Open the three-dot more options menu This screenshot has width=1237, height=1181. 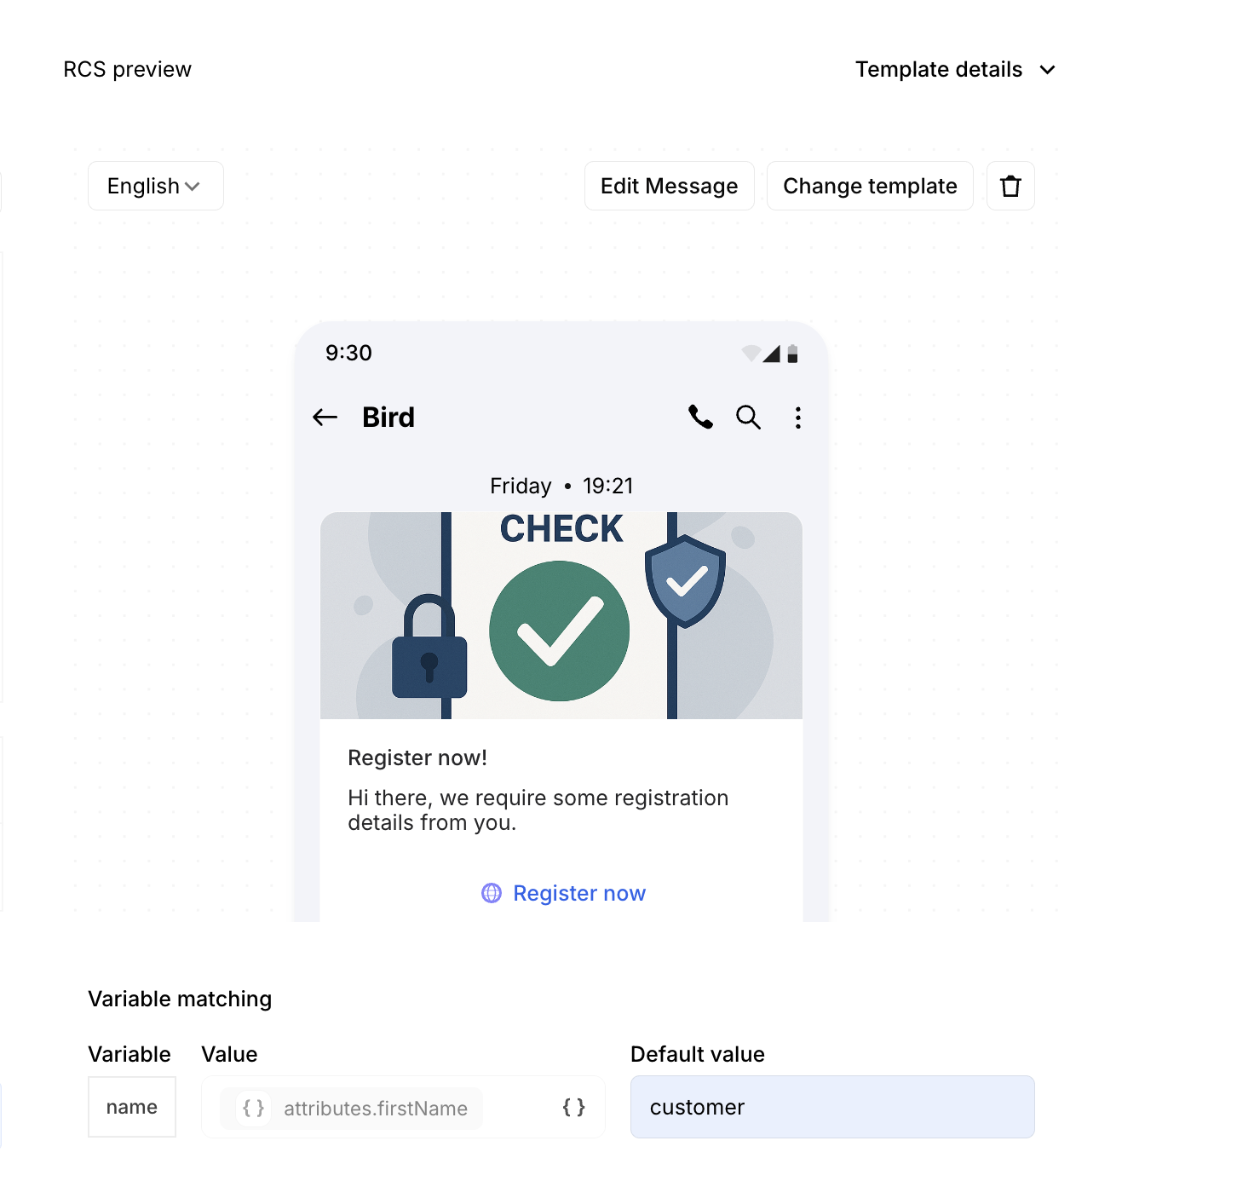pyautogui.click(x=797, y=418)
